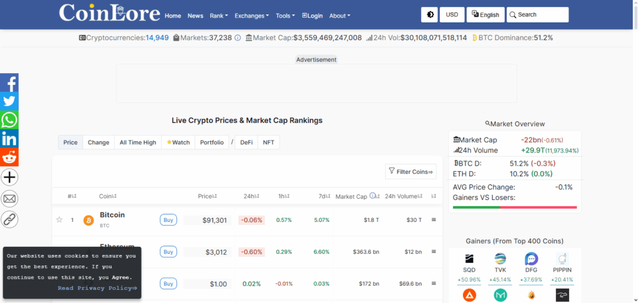Share page by email icon
Screen dimensions: 639x303
point(9,199)
